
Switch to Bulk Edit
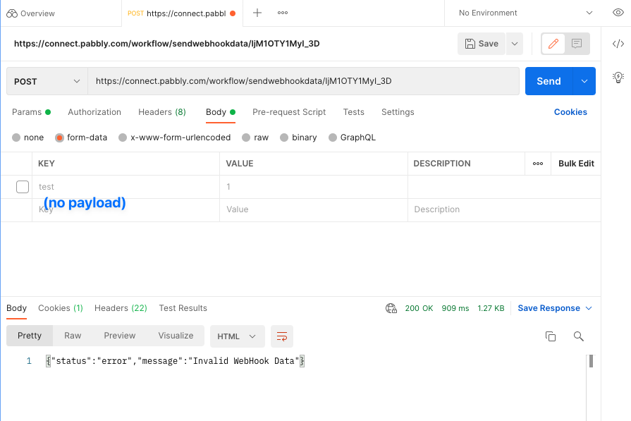[576, 164]
